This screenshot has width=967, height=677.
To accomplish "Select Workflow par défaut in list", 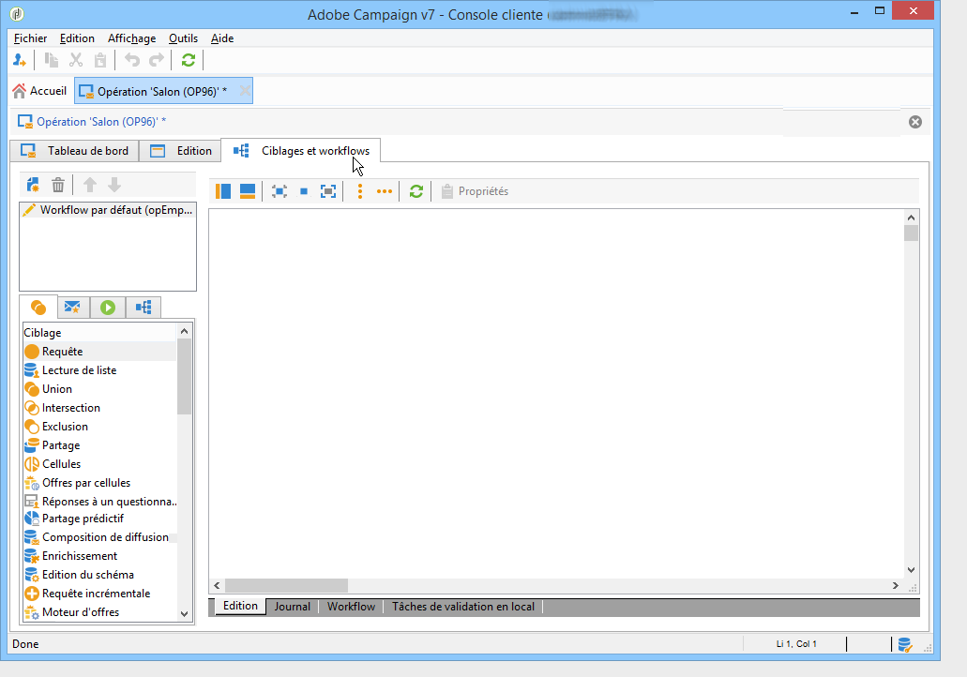I will (x=108, y=210).
